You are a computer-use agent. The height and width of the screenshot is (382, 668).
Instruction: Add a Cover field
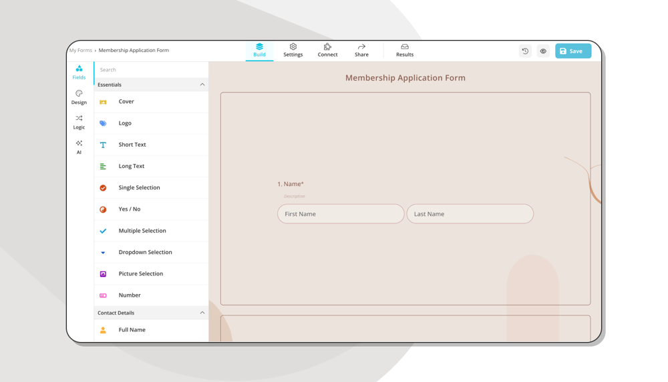(126, 102)
